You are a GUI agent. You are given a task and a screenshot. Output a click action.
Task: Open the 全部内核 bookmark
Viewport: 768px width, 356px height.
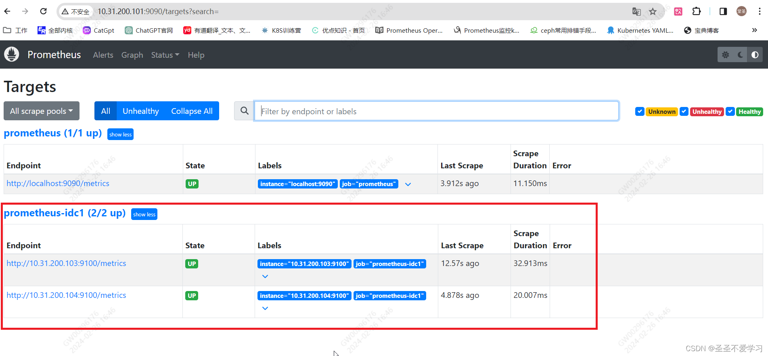tap(55, 30)
